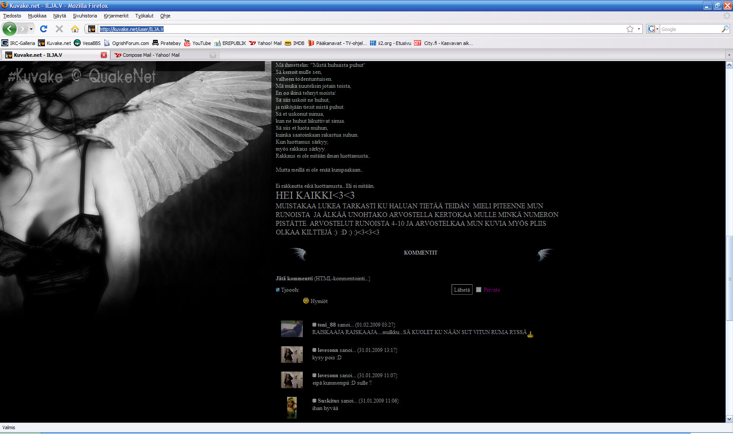Bookmark this page with the star icon
The height and width of the screenshot is (434, 733).
(x=630, y=29)
